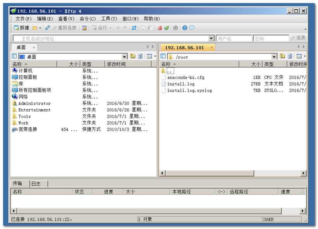318x229 pixels.
Task: Click the 重新连接 reconnect button
Action: click(65, 28)
